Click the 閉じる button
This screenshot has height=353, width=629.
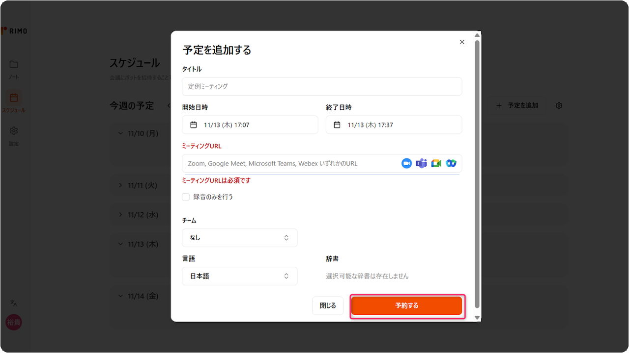328,305
